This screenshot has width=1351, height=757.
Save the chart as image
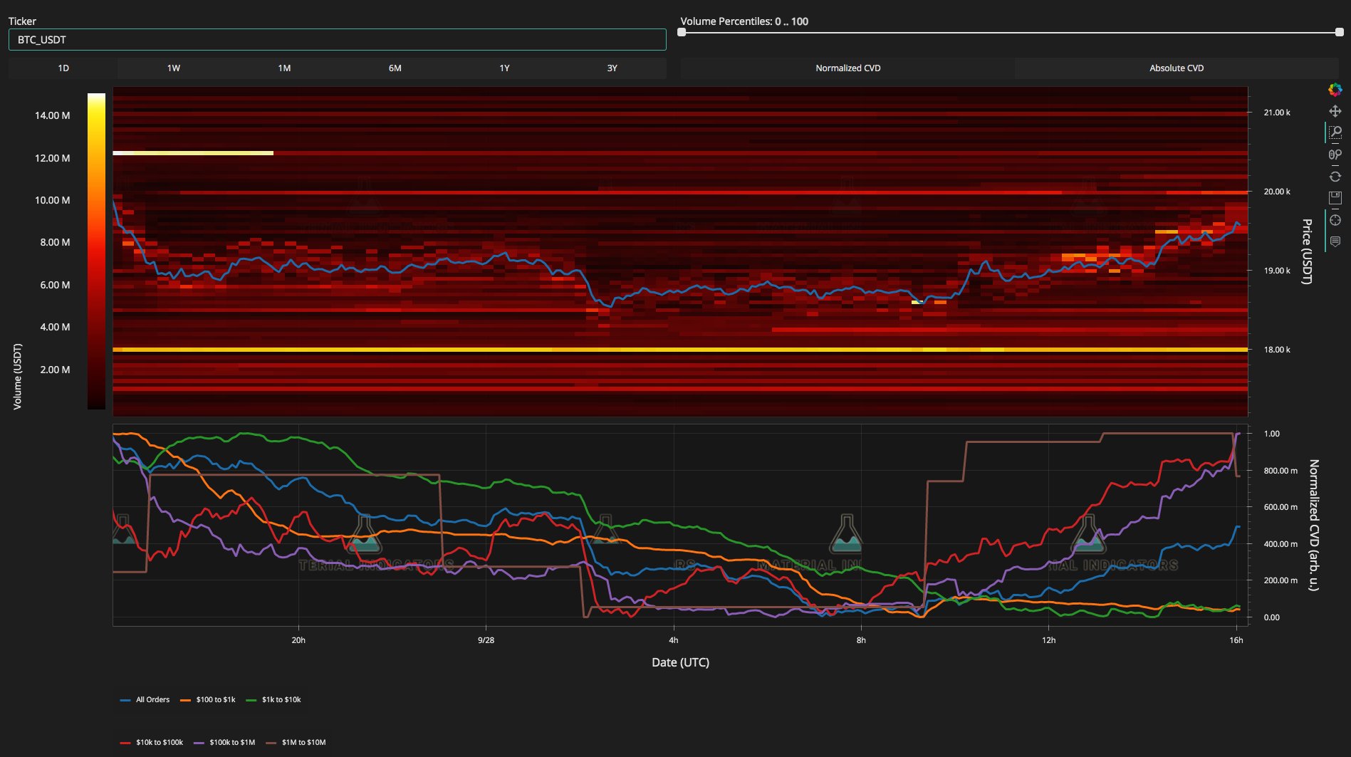pos(1335,198)
